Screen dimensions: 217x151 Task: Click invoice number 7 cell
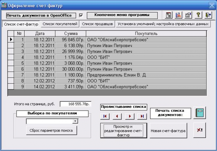point(19,75)
